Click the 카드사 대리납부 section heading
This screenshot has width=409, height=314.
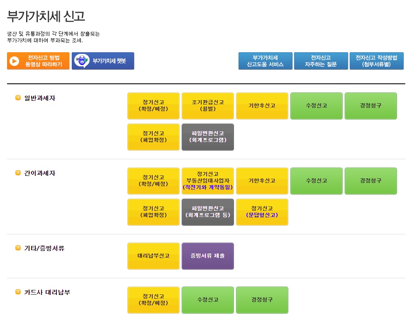[47, 292]
